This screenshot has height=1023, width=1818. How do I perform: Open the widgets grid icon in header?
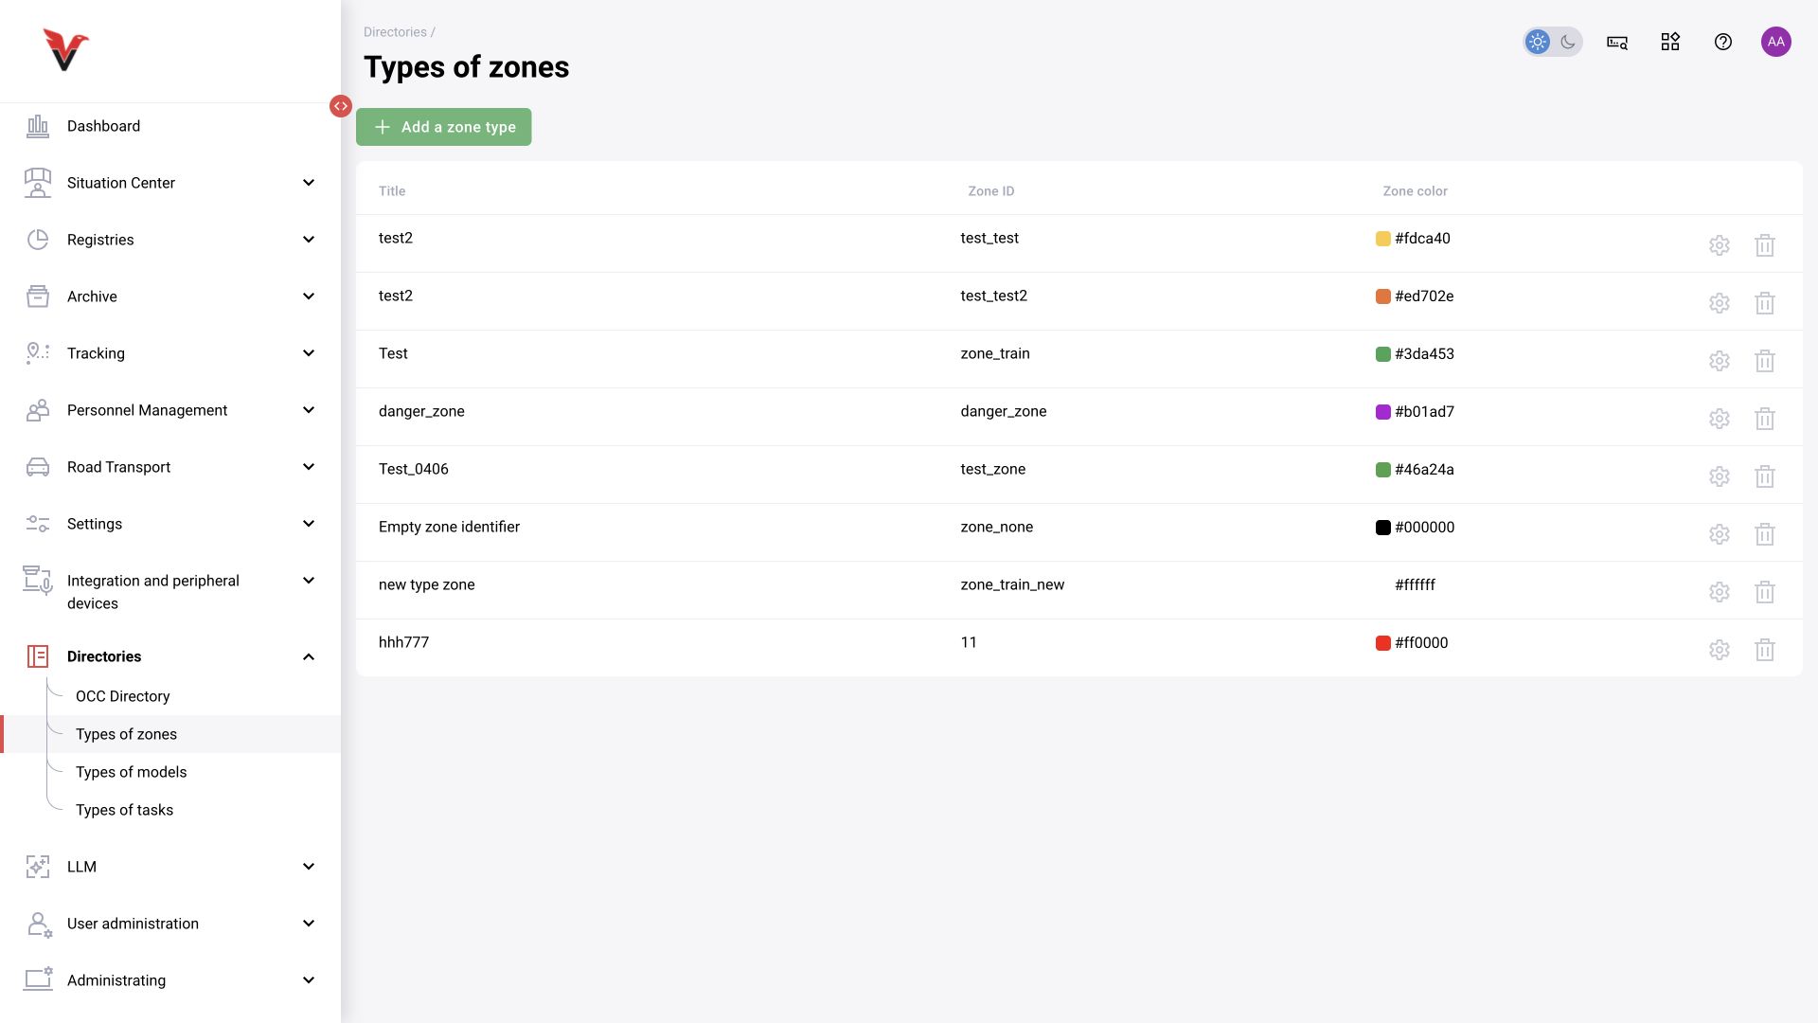tap(1670, 42)
